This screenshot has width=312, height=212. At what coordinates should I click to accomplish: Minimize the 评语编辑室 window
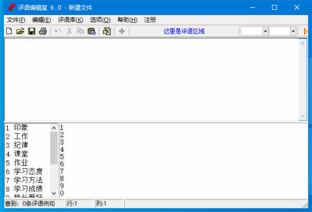point(253,8)
